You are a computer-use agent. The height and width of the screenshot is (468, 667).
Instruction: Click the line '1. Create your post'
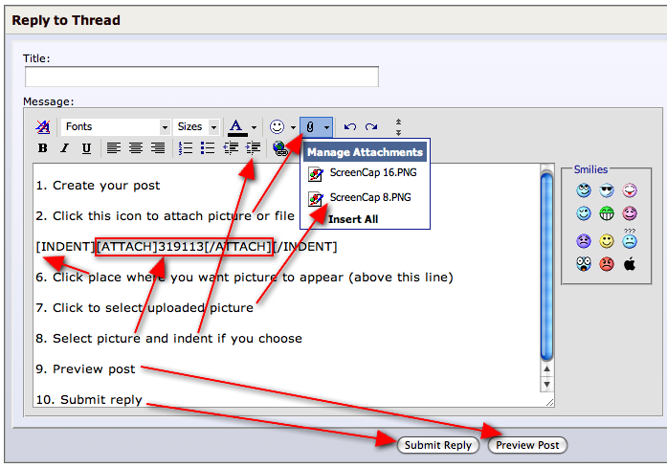coord(98,186)
